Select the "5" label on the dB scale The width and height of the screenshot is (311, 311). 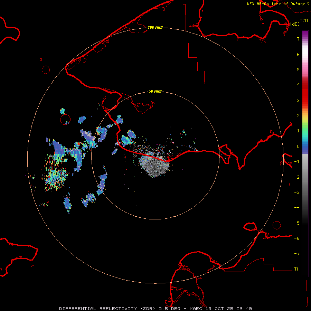(298, 69)
